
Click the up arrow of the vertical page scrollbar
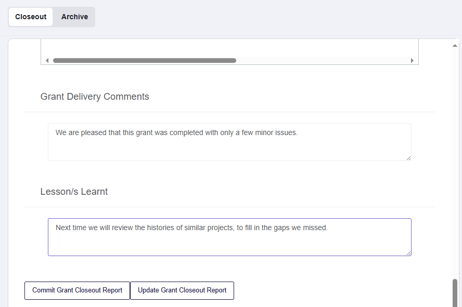(455, 46)
